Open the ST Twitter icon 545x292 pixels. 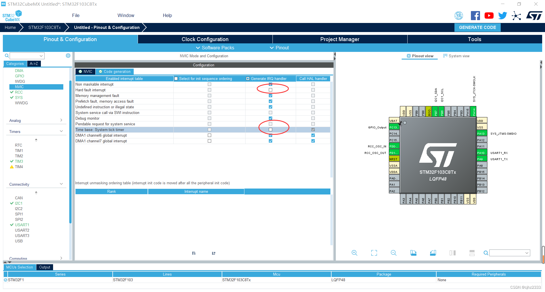(x=502, y=16)
